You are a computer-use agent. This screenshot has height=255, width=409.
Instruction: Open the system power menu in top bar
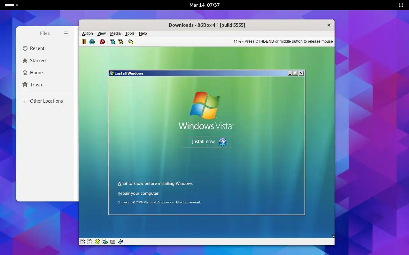[401, 5]
